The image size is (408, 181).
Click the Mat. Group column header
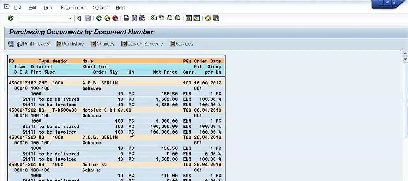click(208, 67)
